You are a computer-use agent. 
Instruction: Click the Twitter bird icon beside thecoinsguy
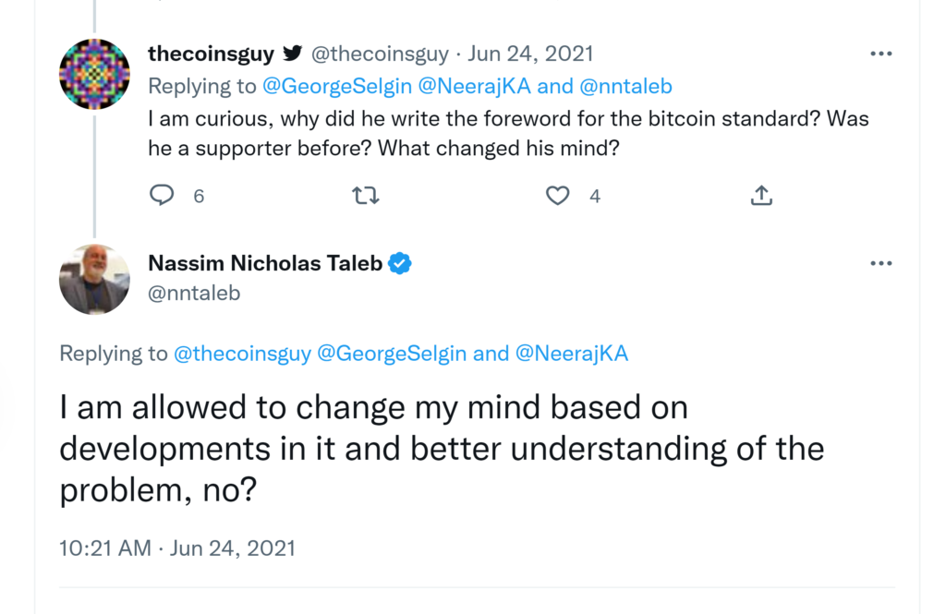tap(292, 54)
